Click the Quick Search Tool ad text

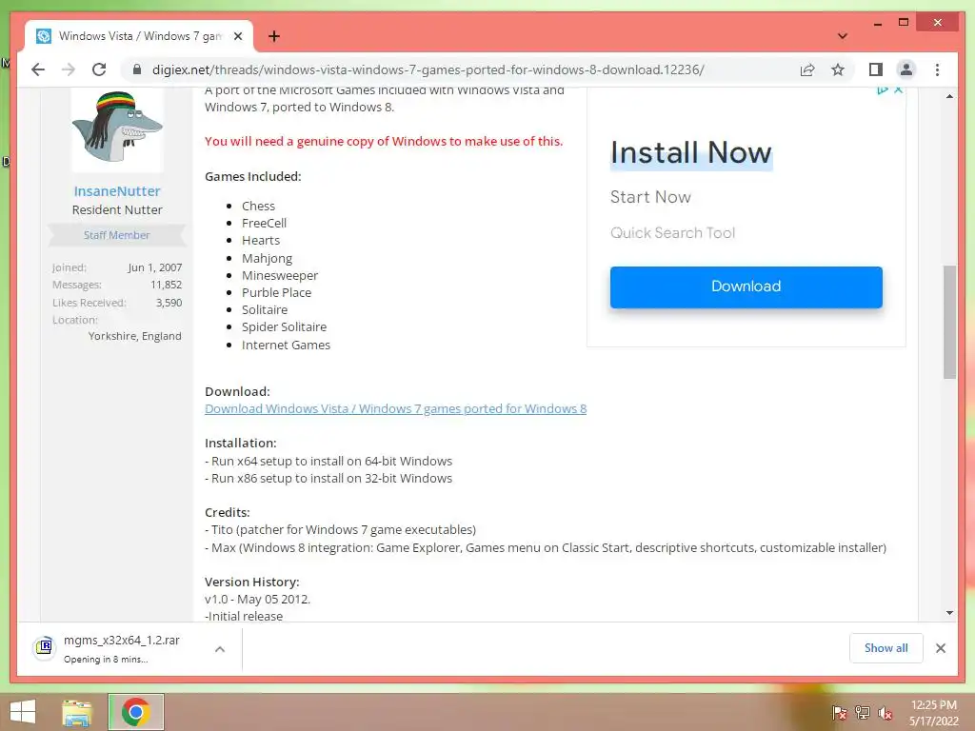pyautogui.click(x=673, y=233)
